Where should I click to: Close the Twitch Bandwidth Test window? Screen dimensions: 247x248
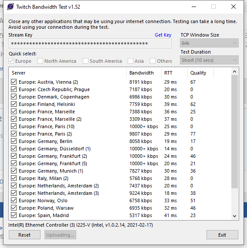[x=233, y=7]
